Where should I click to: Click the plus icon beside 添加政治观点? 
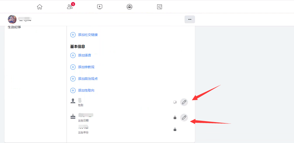click(73, 79)
